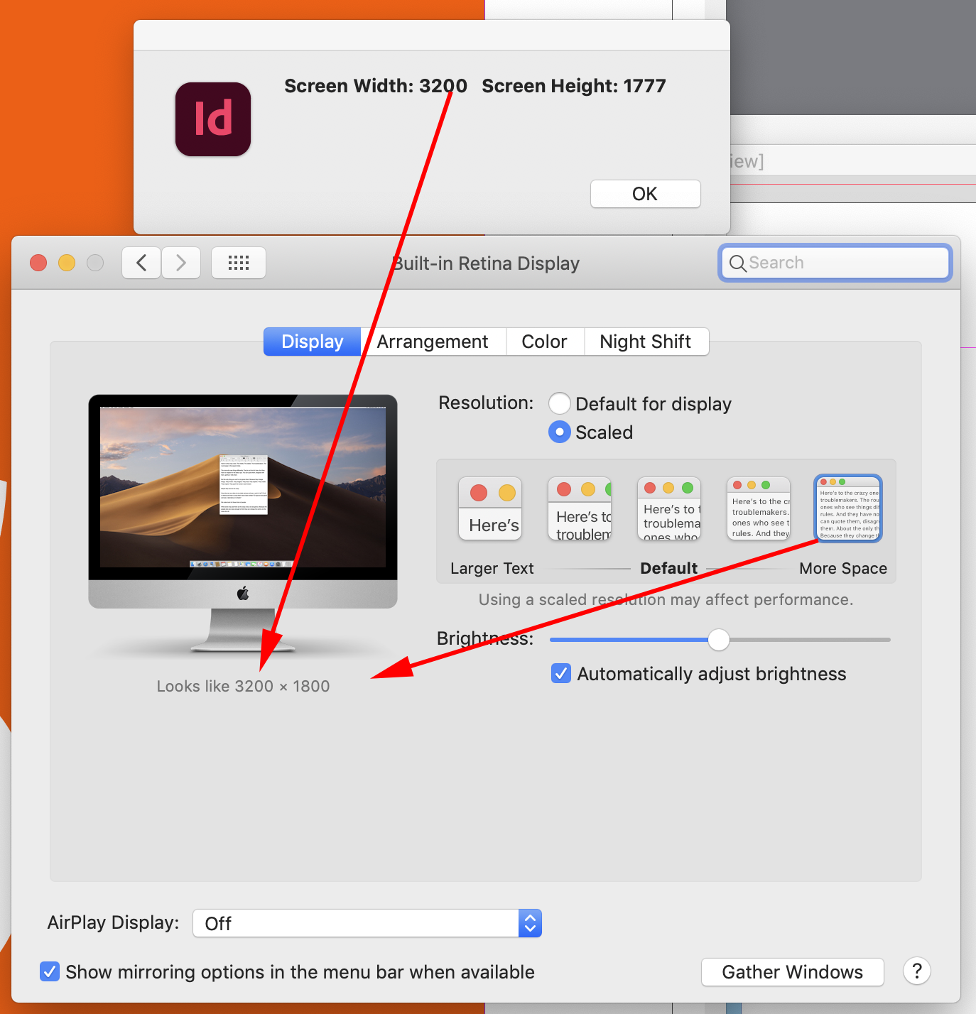Disable Automatically adjust brightness
This screenshot has width=976, height=1014.
(560, 673)
